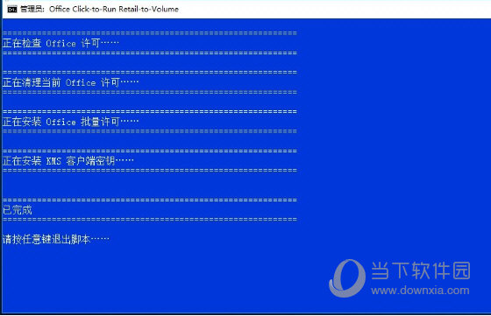Viewport: 491px width, 316px height.
Task: Click the window title 'Office Click-to-Run Retail-to-Volume'
Action: click(114, 9)
